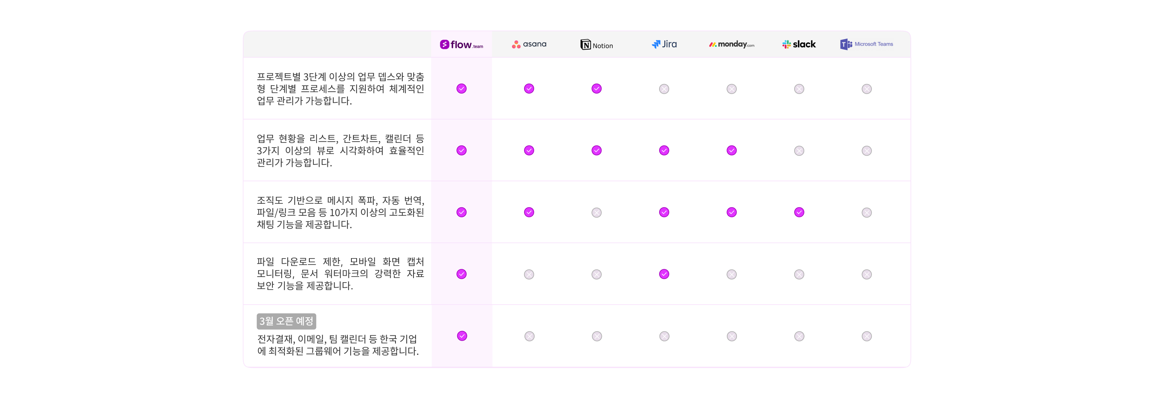This screenshot has height=415, width=1154.
Task: Click the slack logo column header
Action: coord(799,44)
